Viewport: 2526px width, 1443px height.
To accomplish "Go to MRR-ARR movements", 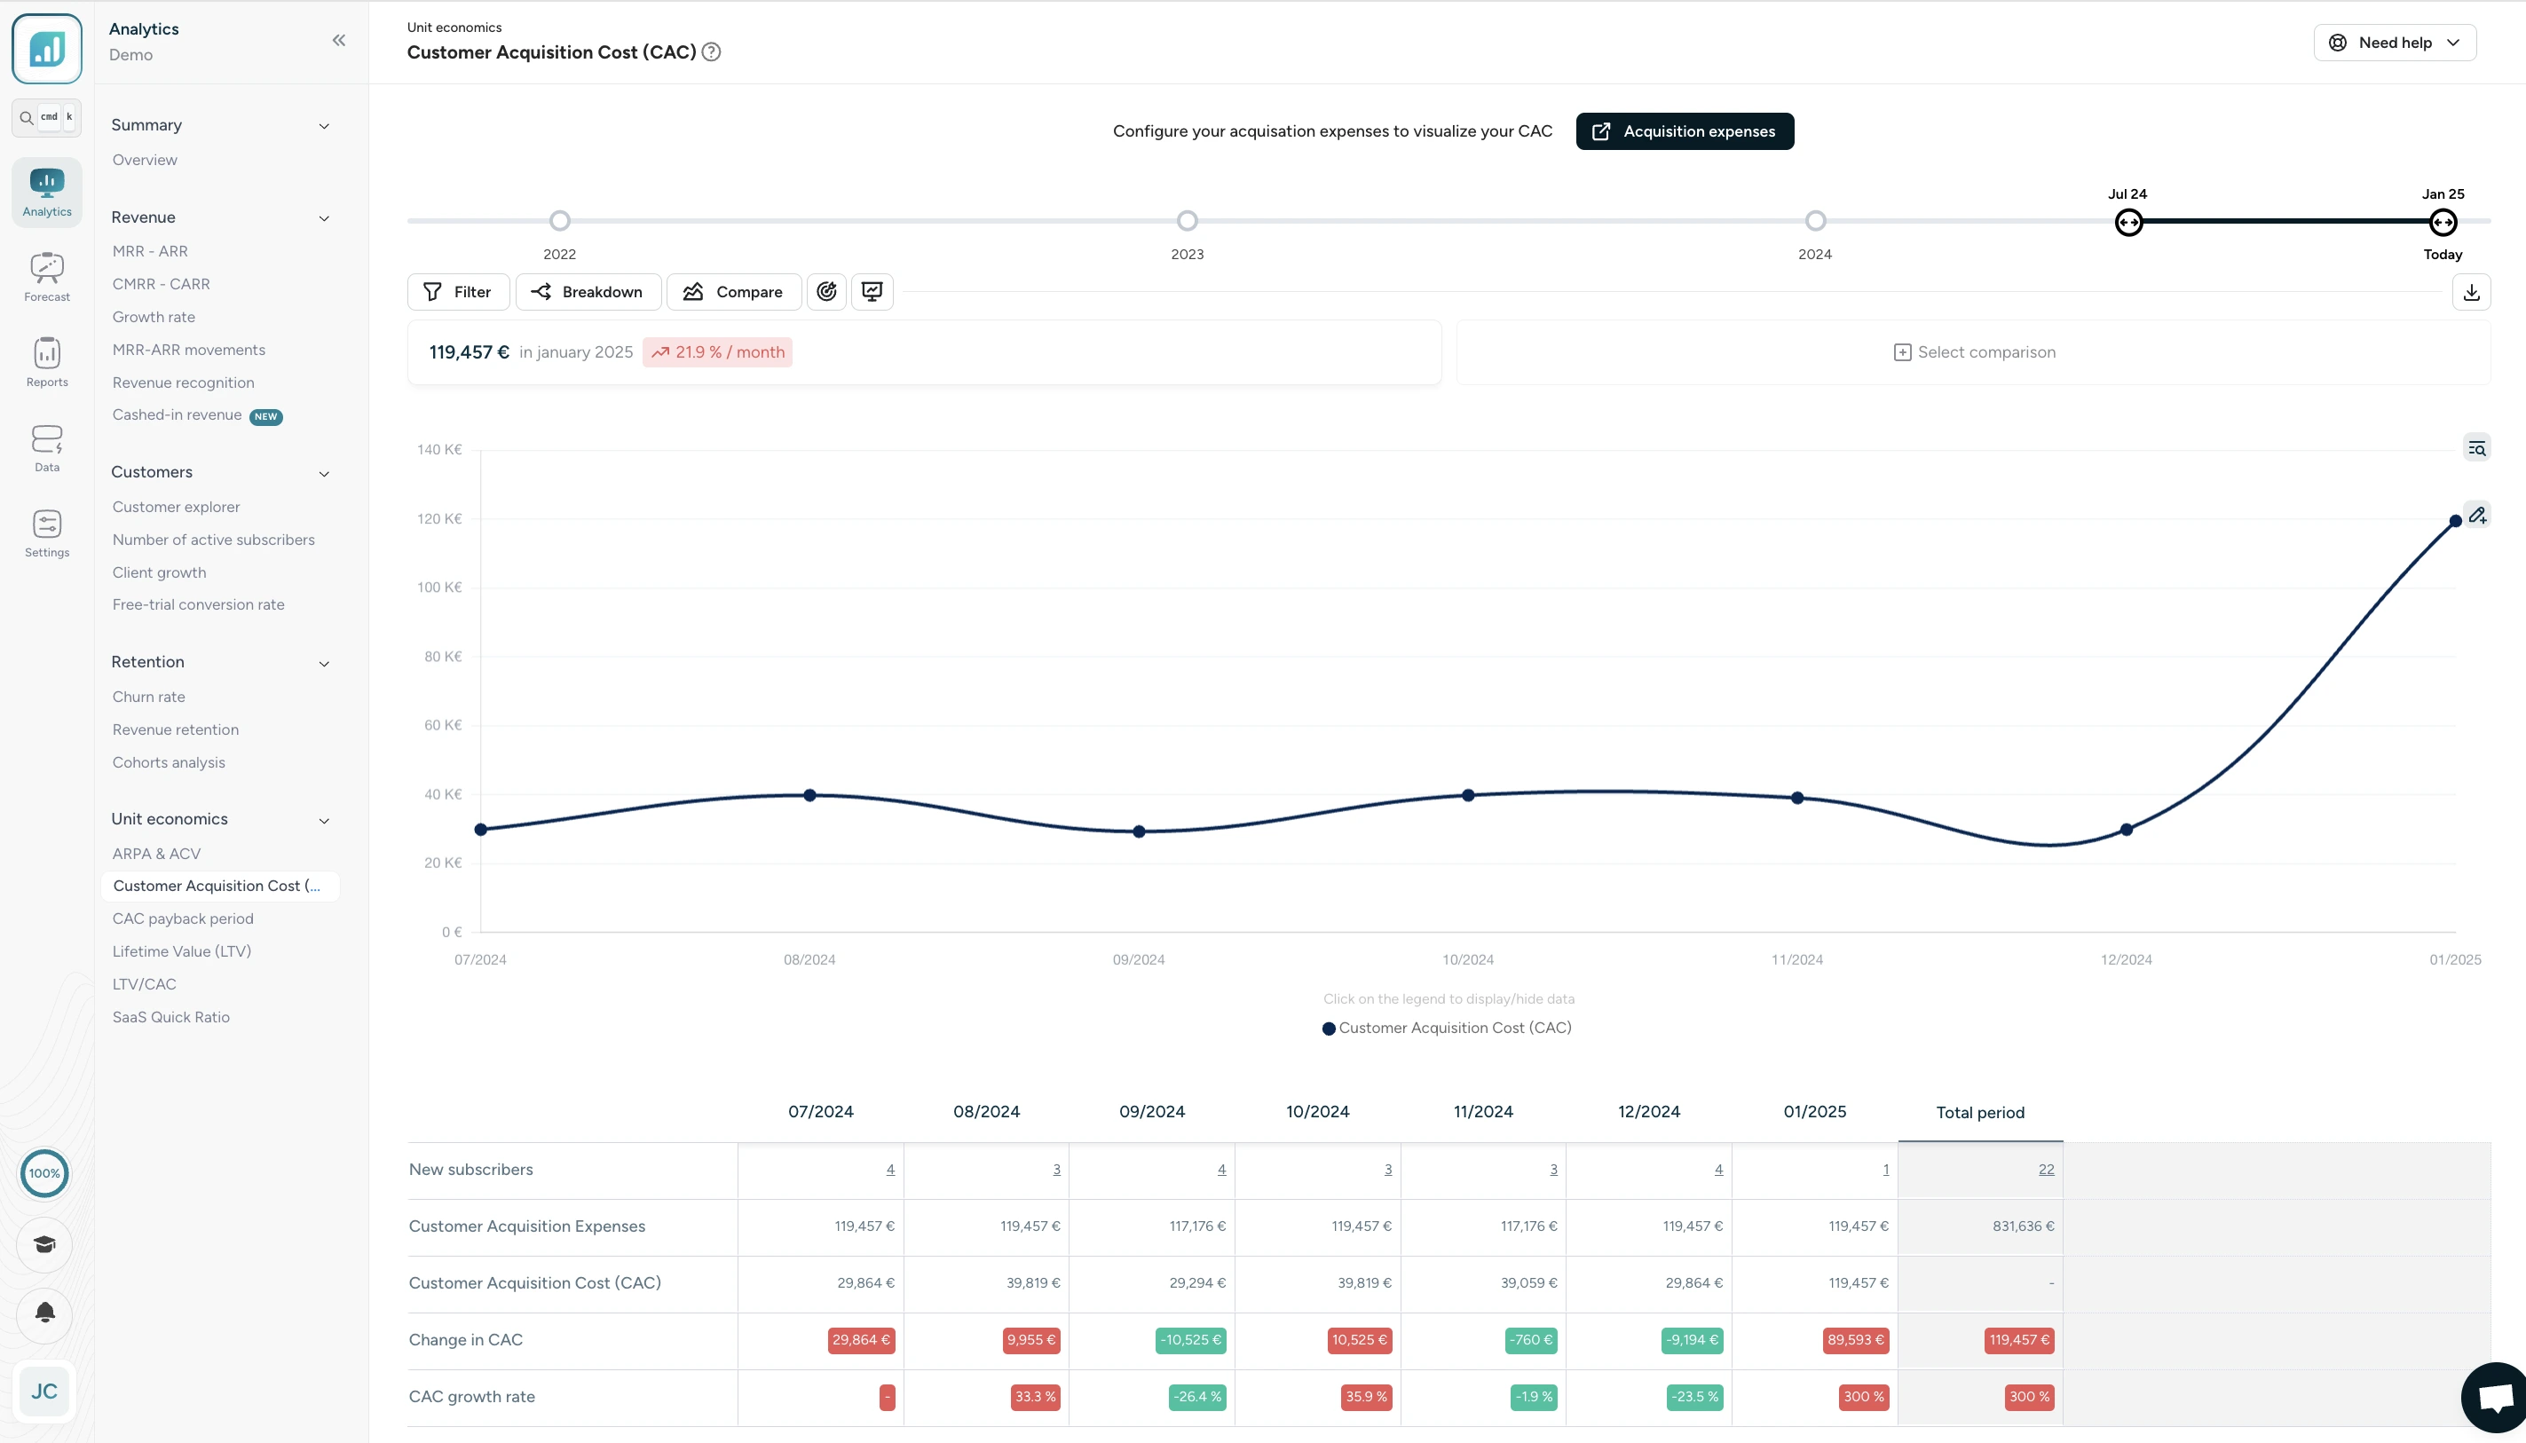I will 188,350.
